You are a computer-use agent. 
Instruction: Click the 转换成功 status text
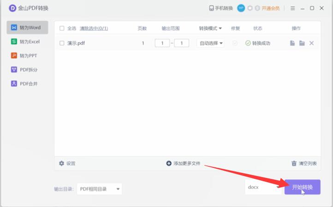pyautogui.click(x=261, y=43)
